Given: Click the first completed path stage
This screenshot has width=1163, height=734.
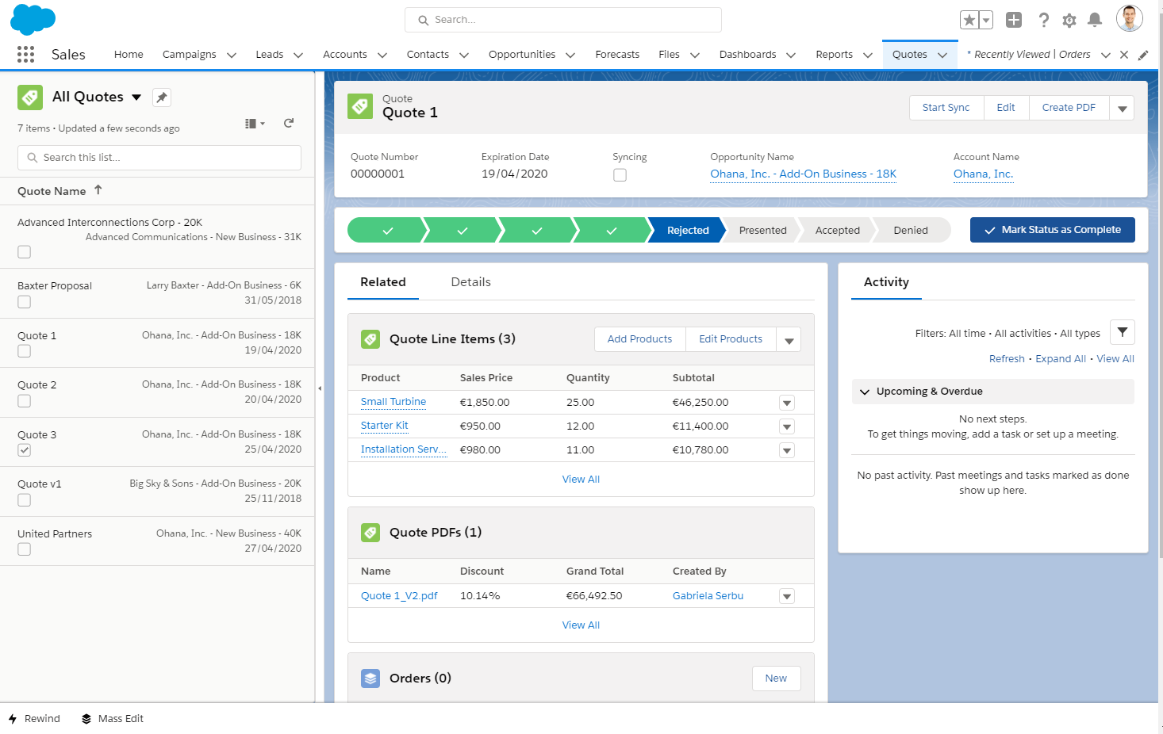Looking at the screenshot, I should click(387, 230).
